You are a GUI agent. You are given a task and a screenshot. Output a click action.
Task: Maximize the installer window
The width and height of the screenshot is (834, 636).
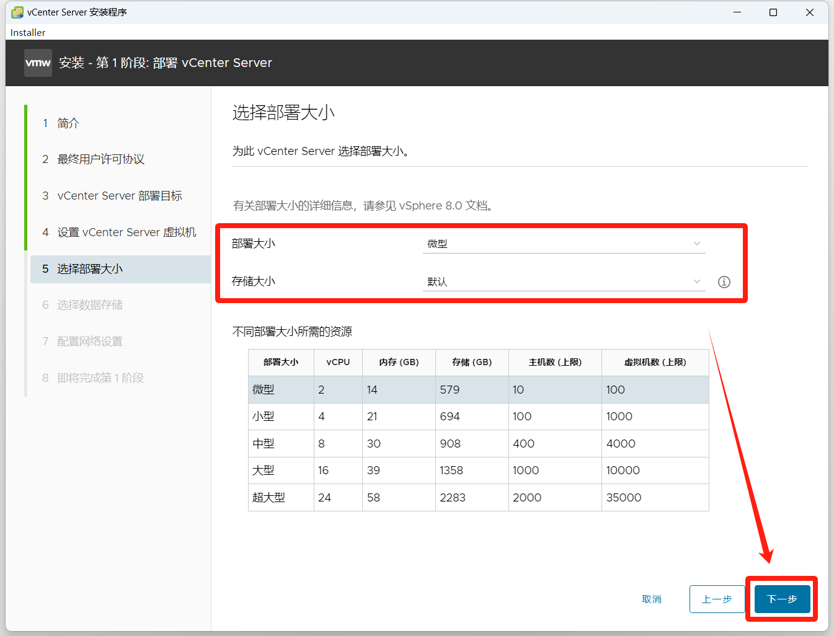point(773,12)
